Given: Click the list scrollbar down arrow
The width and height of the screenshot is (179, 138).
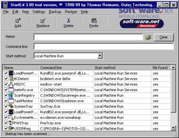Looking at the screenshot, I should pos(173,128).
